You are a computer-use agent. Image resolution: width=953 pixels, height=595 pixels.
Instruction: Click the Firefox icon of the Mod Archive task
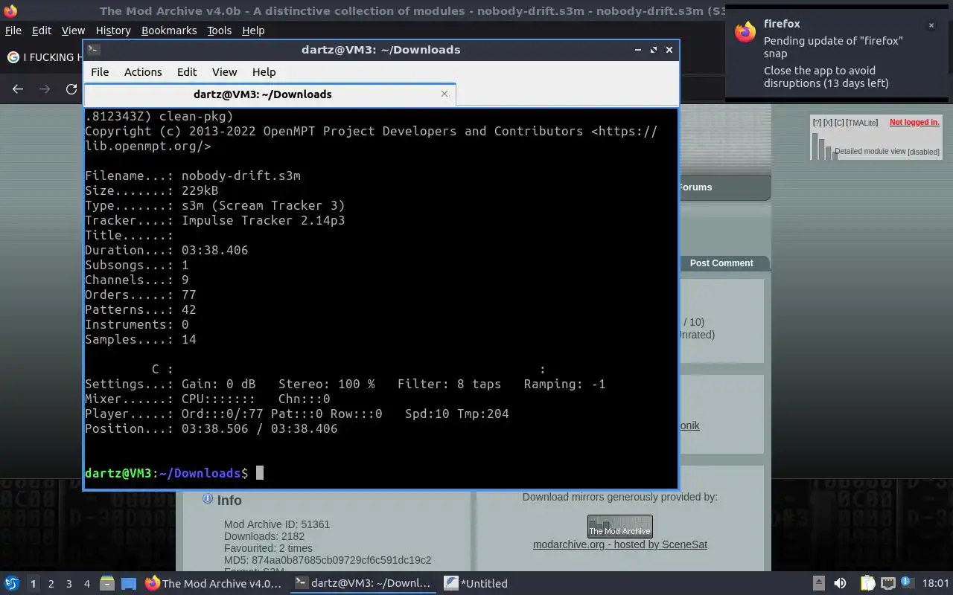152,583
